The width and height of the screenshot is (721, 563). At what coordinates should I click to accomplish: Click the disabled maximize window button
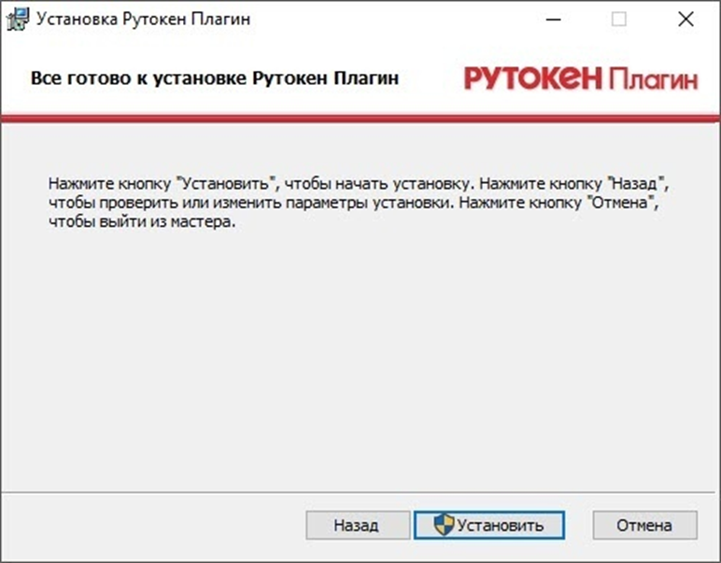click(x=619, y=20)
